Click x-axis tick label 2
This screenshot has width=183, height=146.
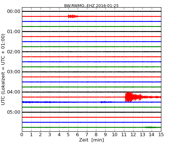pyautogui.click(x=40, y=135)
